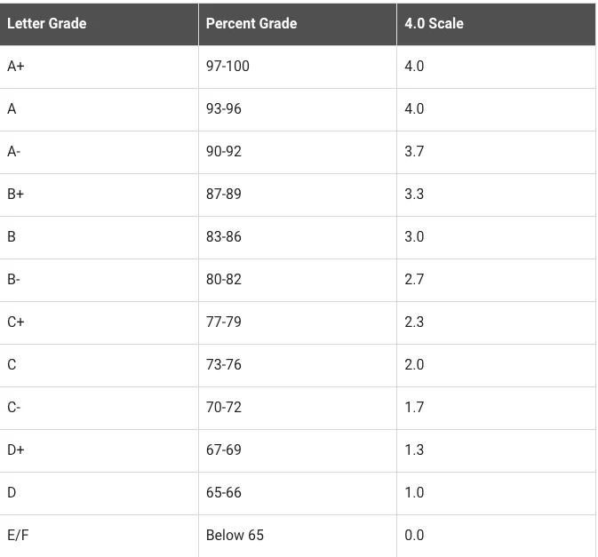Click the 3.7 scale value
598x557 pixels.
click(x=414, y=152)
